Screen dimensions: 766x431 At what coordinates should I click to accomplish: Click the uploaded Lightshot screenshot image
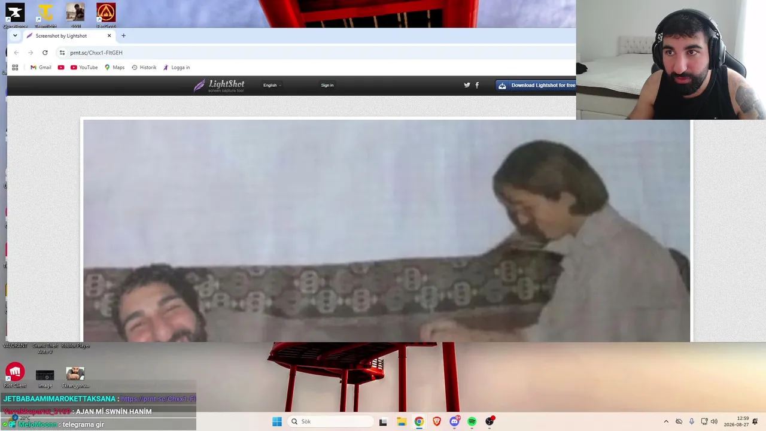(387, 230)
